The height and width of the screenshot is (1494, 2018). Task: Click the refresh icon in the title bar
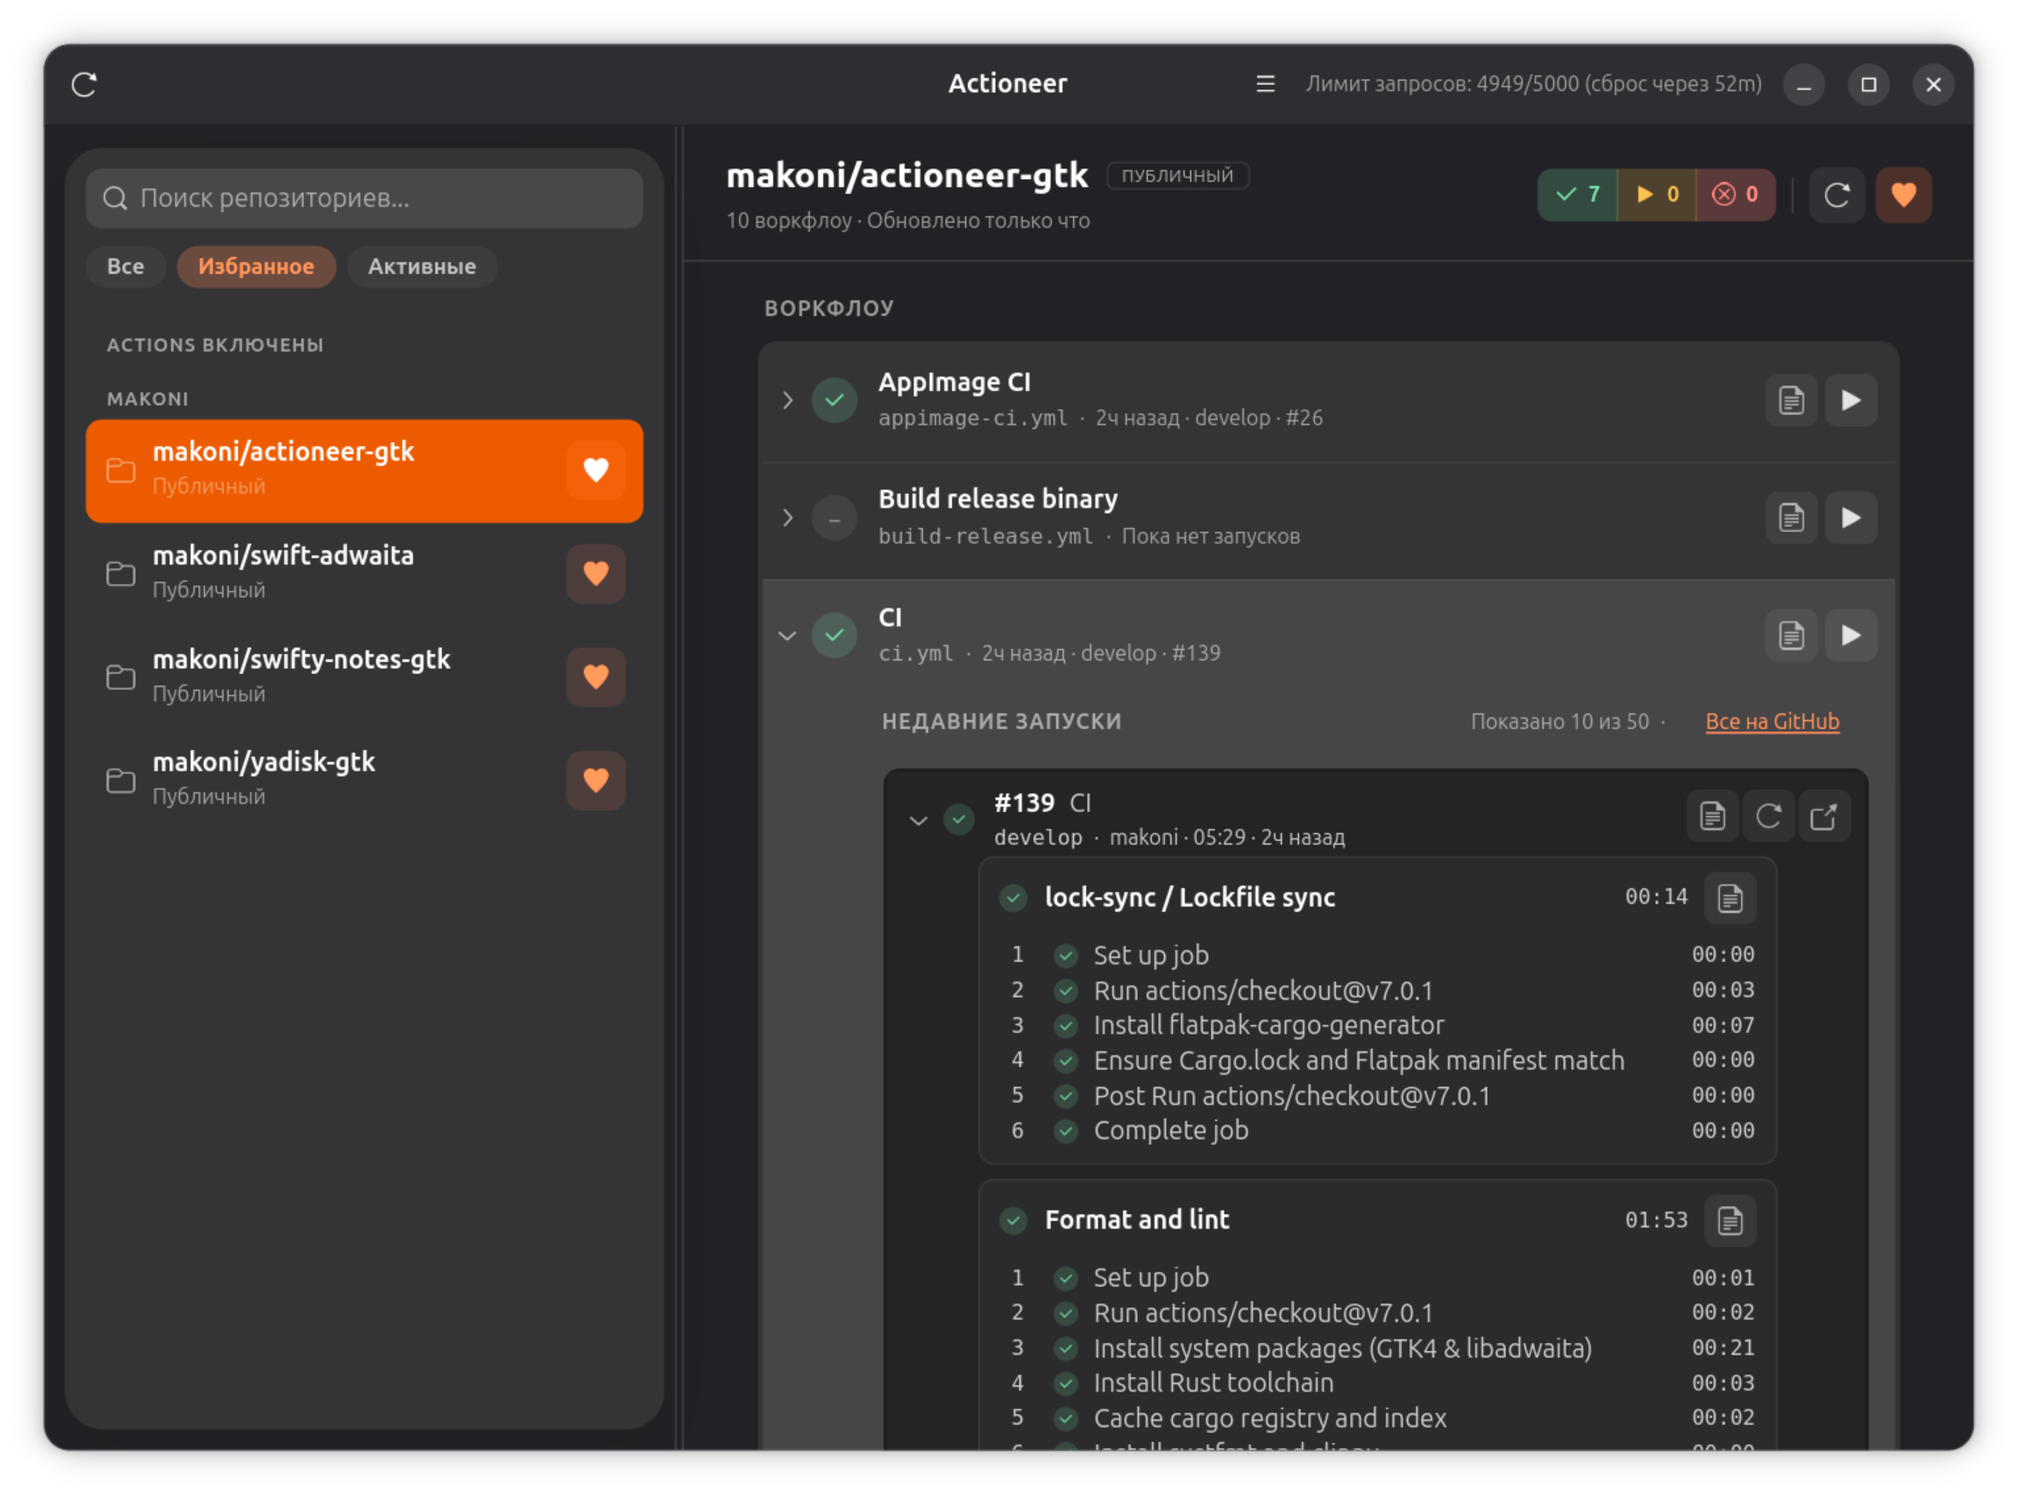coord(84,84)
